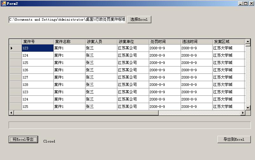
Task: Click the 选择Excel button
Action: 139,19
